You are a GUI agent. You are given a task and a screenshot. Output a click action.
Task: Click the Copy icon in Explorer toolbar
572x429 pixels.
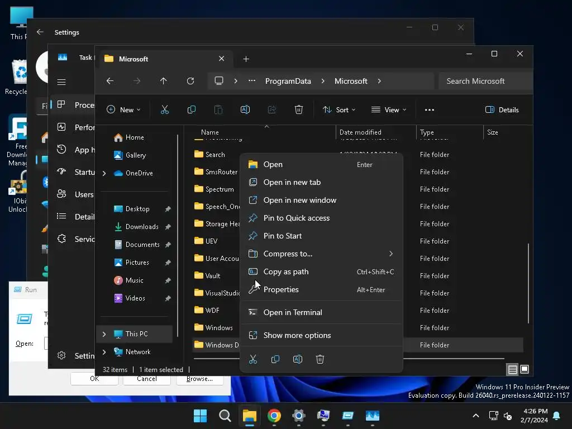click(x=191, y=110)
